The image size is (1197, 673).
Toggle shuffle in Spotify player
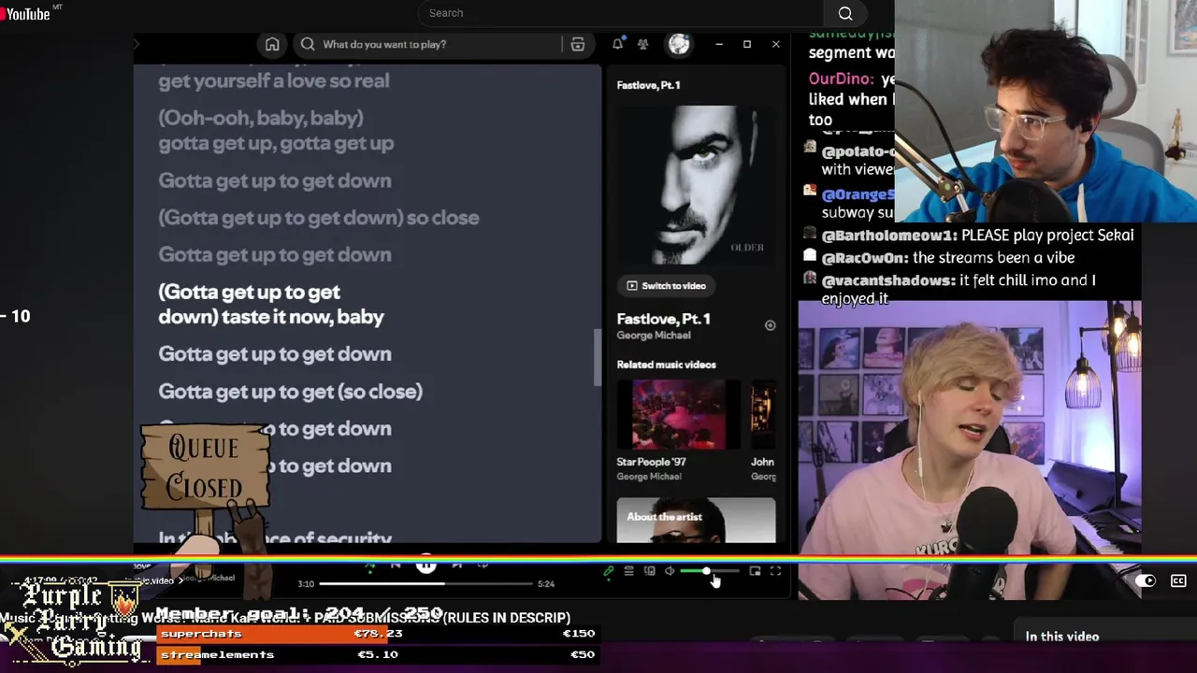[x=369, y=566]
